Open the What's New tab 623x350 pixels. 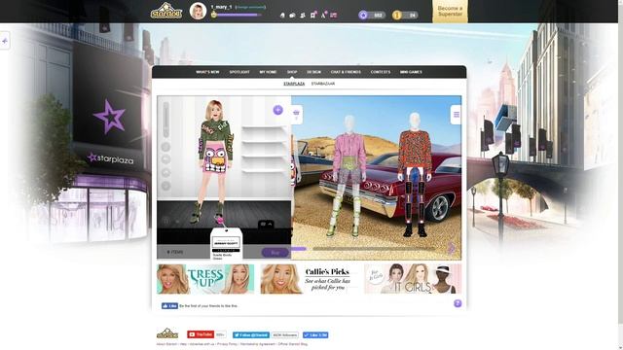207,72
